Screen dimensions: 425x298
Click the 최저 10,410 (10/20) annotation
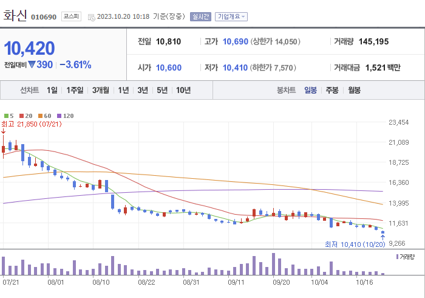(355, 244)
